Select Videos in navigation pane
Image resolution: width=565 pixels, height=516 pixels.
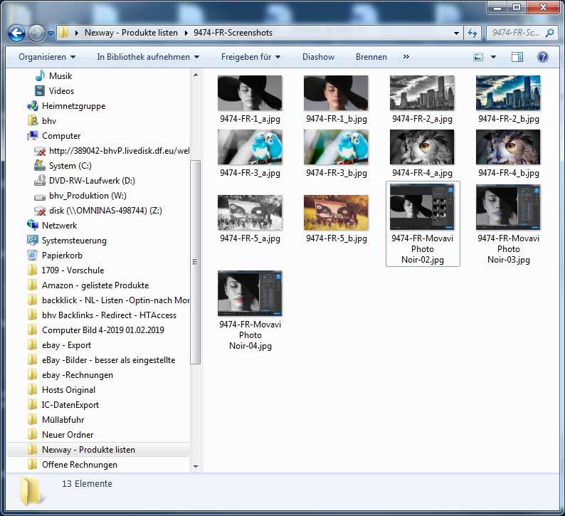(61, 91)
